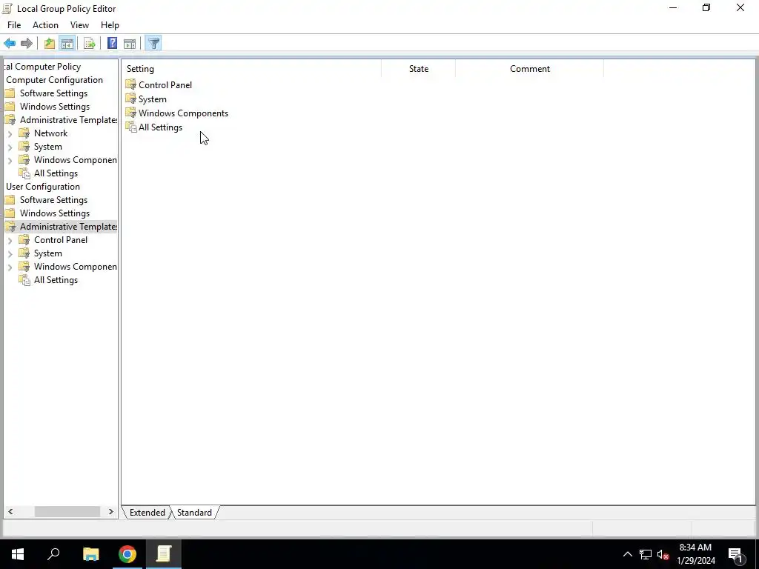
Task: Click the muted volume tray icon
Action: point(663,554)
